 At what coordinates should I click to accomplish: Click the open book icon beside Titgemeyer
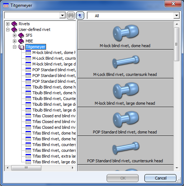pos(22,47)
